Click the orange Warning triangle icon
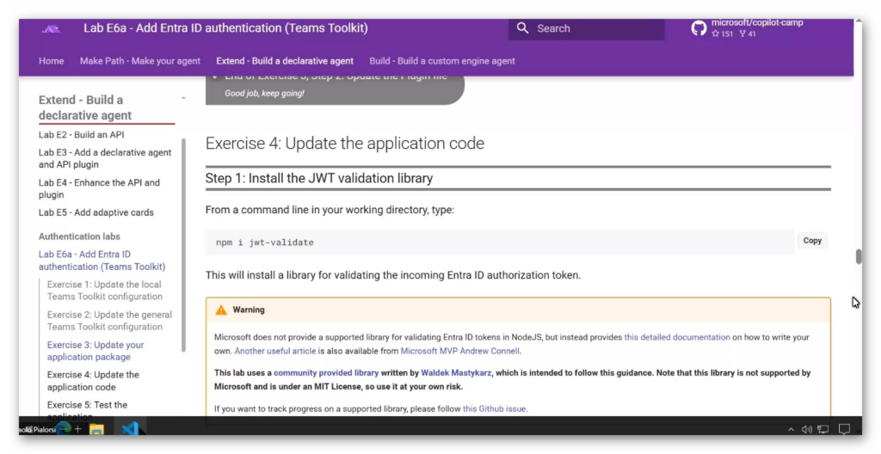 221,310
